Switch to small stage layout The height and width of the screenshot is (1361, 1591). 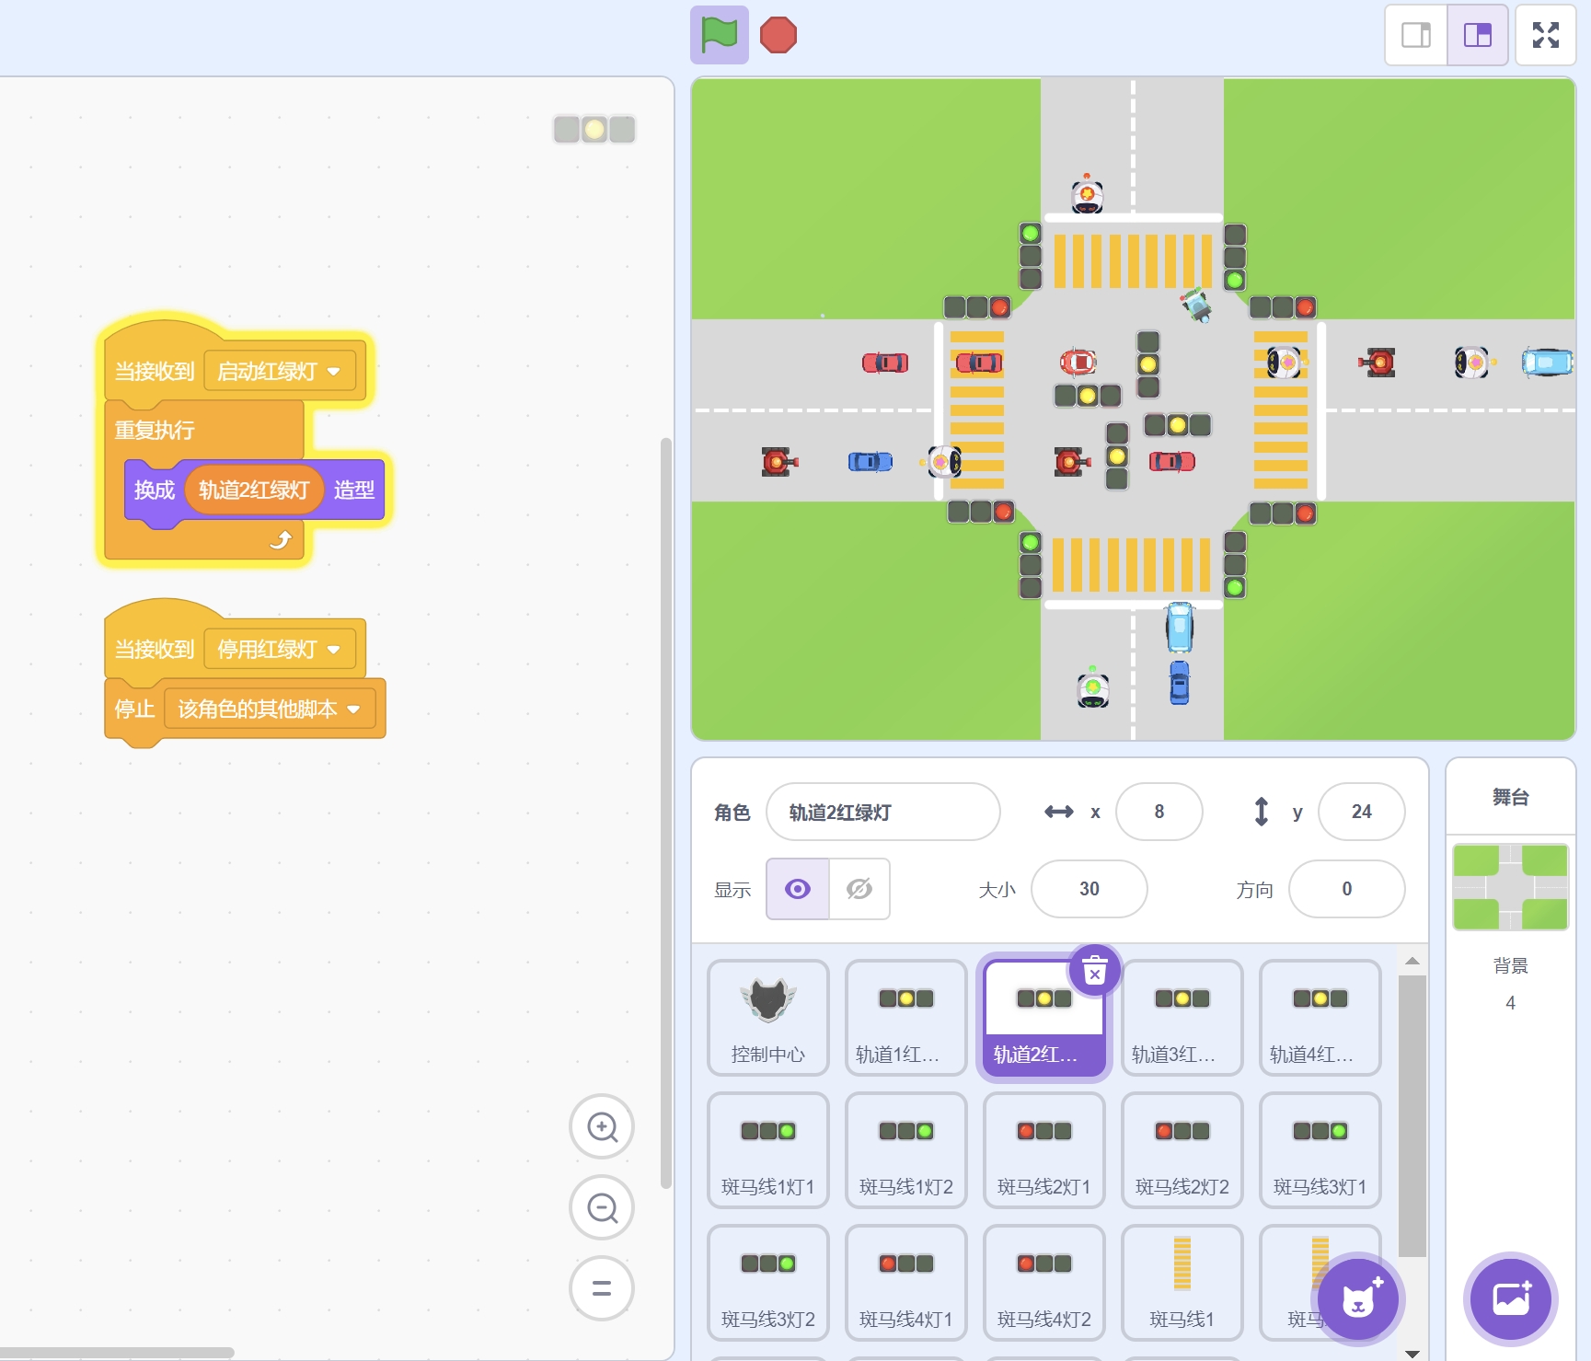1416,35
